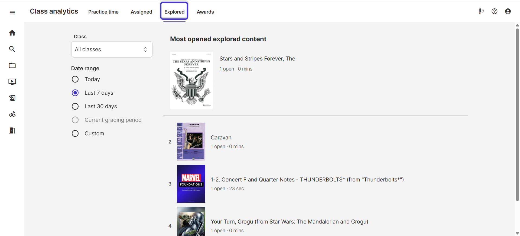Click the Marvel Foundations cover thumbnail
The width and height of the screenshot is (520, 236).
(191, 184)
